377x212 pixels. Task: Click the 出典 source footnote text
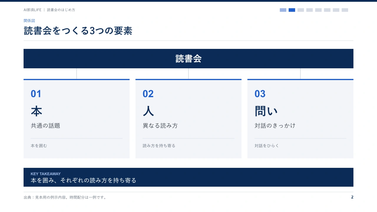(x=65, y=197)
